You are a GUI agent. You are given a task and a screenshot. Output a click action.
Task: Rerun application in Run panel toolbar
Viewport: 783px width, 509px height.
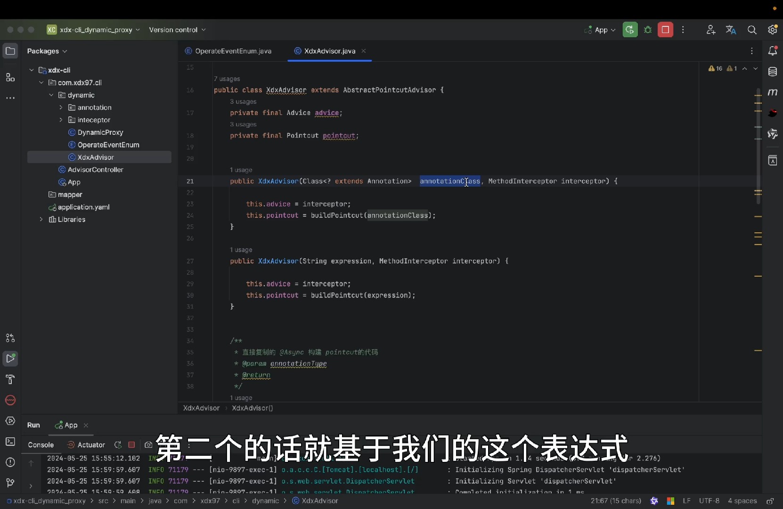(x=118, y=445)
